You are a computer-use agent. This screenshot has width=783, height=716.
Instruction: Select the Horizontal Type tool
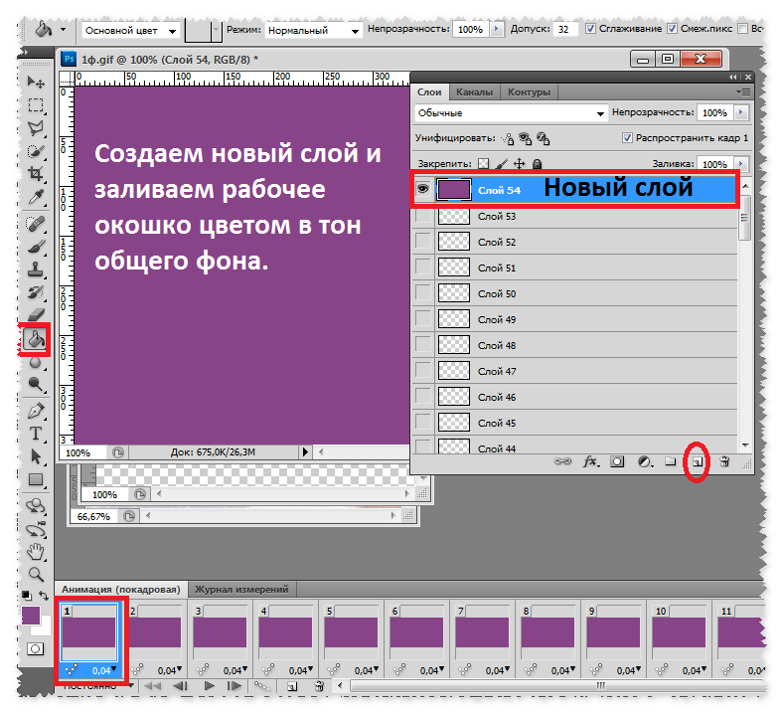(36, 434)
